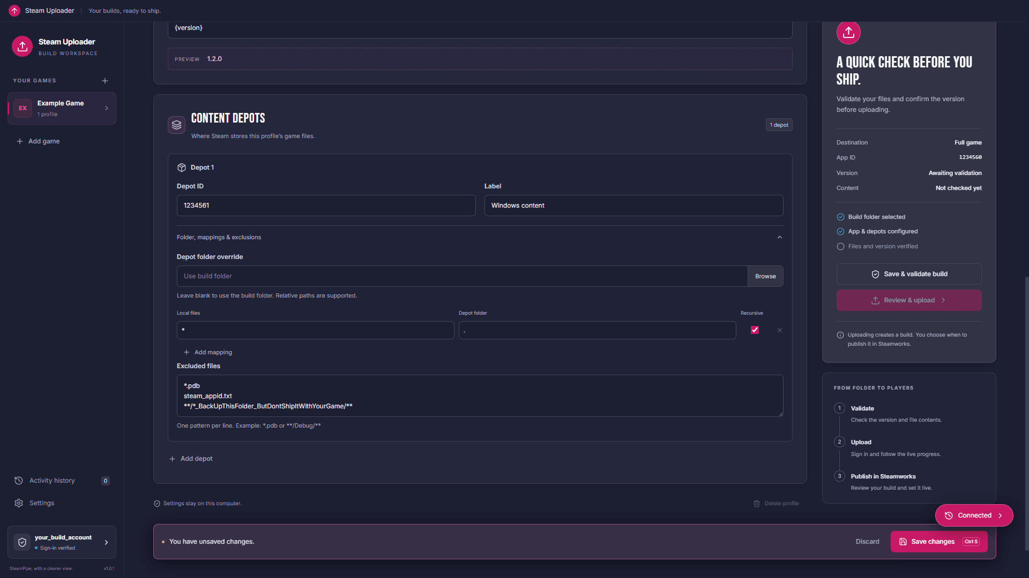Click the sidebar Steam Uploader upload logo
This screenshot has height=578, width=1029.
[22, 47]
